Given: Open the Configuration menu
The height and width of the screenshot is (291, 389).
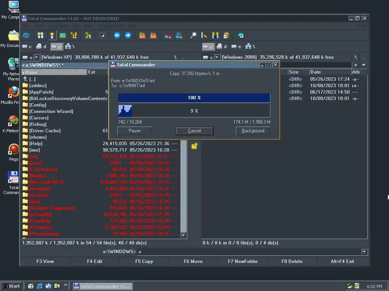Looking at the screenshot, I should (x=111, y=26).
